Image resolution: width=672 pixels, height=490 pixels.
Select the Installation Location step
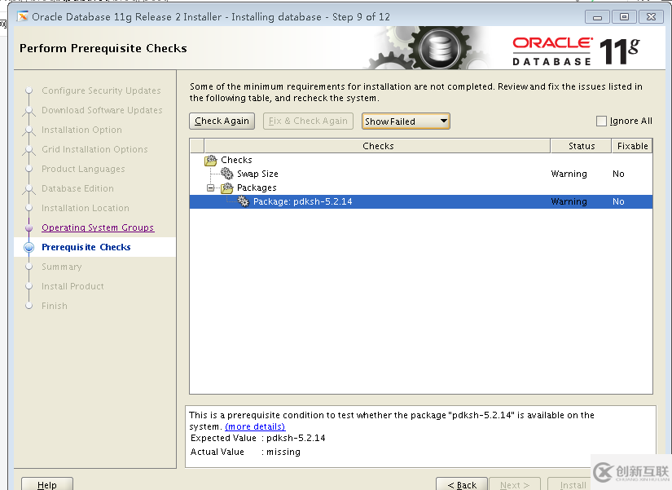pos(86,208)
